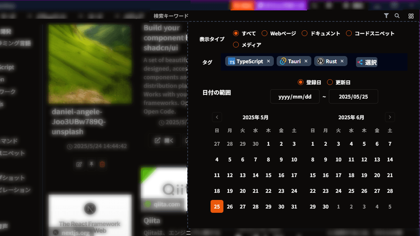Click the 開く button on shadcn card
420x236 pixels.
coord(164,140)
